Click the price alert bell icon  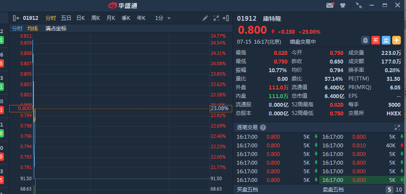[x=365, y=40]
